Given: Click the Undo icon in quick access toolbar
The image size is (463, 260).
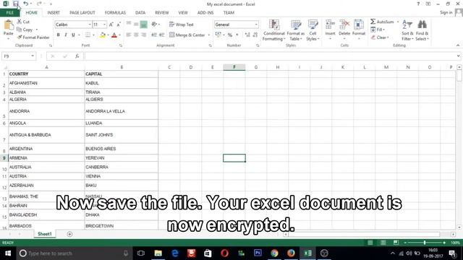Looking at the screenshot, I should click(x=26, y=4).
